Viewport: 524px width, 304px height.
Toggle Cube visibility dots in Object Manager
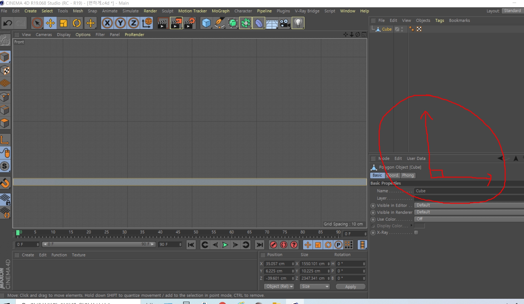pos(402,29)
